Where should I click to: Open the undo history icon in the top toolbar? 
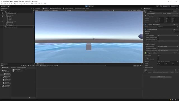tap(157, 6)
